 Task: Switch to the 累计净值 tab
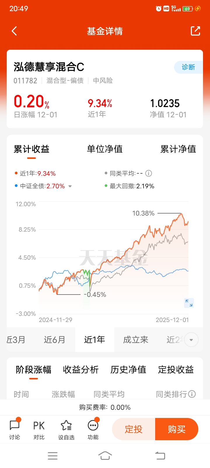pyautogui.click(x=178, y=149)
